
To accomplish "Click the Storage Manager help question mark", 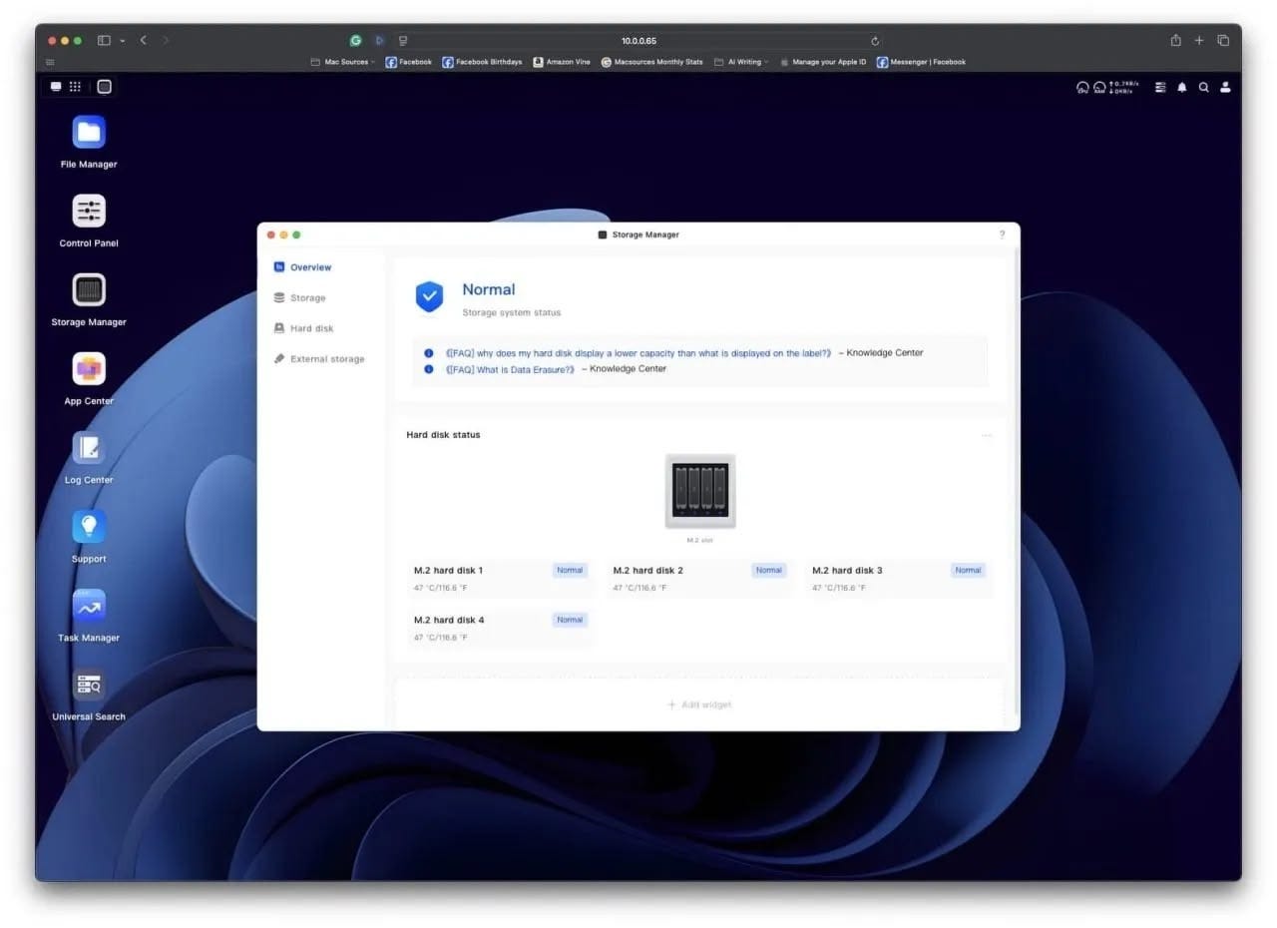I will 1002,234.
